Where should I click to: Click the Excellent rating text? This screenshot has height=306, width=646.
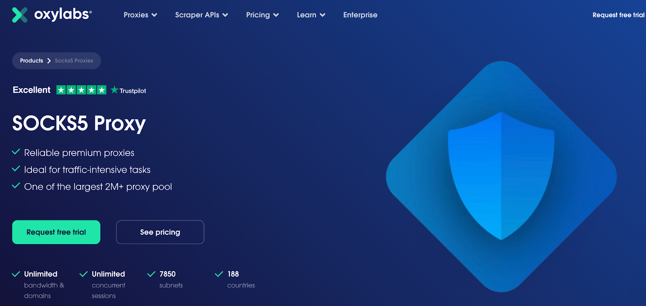tap(31, 90)
